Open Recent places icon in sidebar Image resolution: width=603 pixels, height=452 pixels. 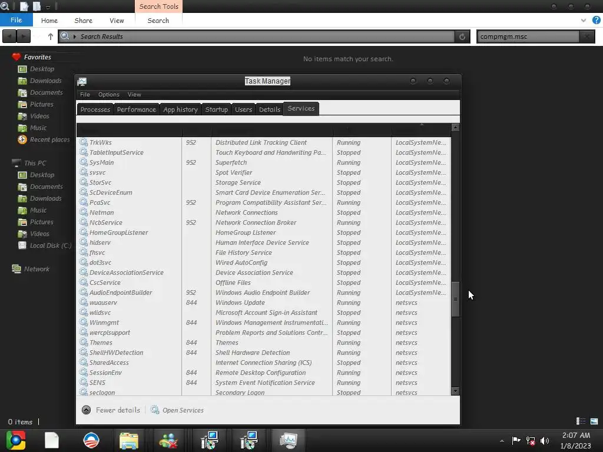click(22, 139)
